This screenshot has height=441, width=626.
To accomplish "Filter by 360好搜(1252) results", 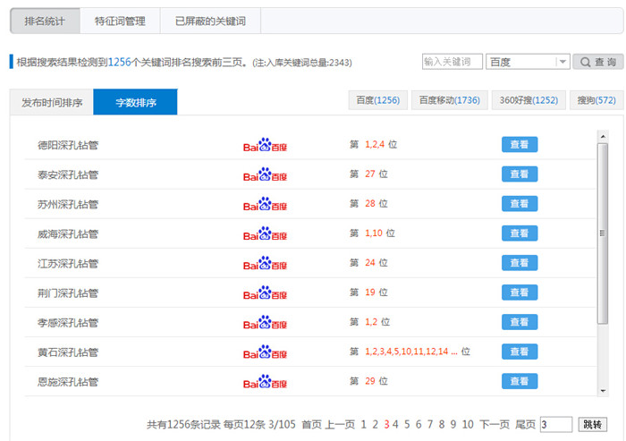I will (x=529, y=100).
